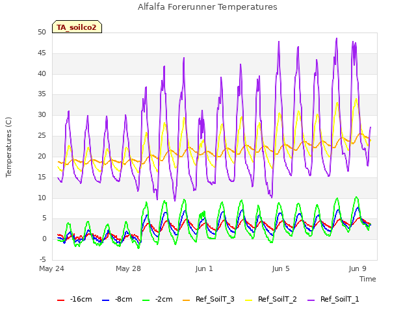Toggle Ref_SoilT_1 legend entry

[333, 299]
